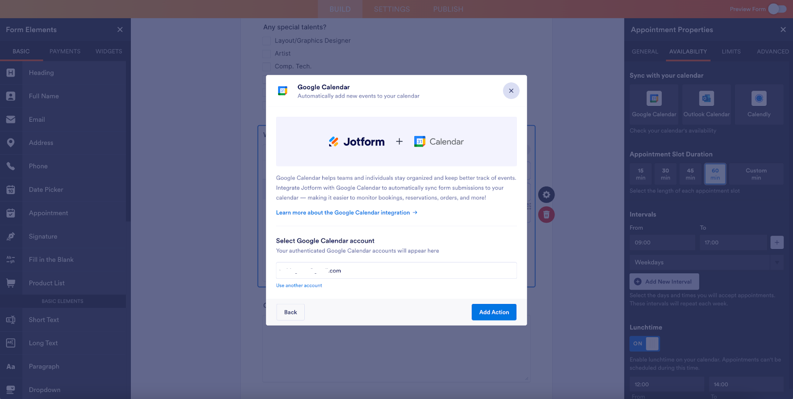793x399 pixels.
Task: Choose the Calendly sync icon
Action: click(x=759, y=99)
